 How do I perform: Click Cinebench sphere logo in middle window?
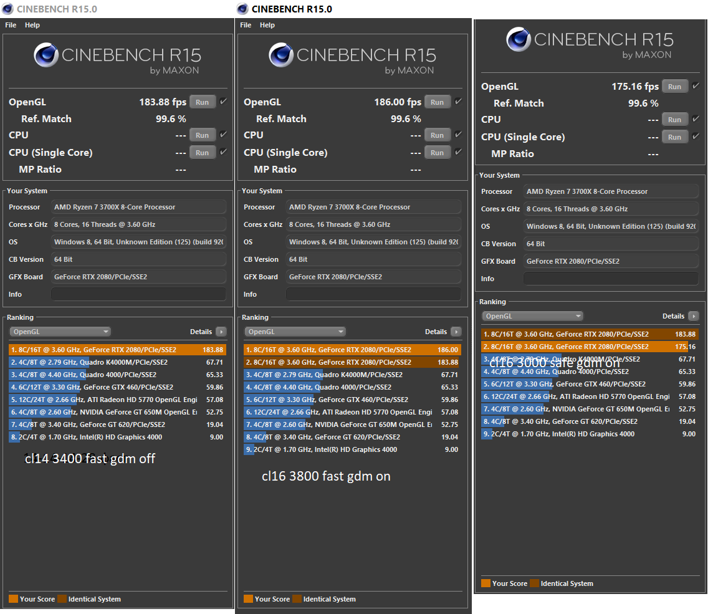pyautogui.click(x=280, y=55)
